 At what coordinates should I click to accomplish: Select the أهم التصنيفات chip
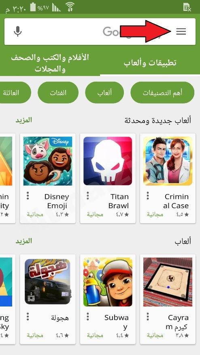pos(162,93)
